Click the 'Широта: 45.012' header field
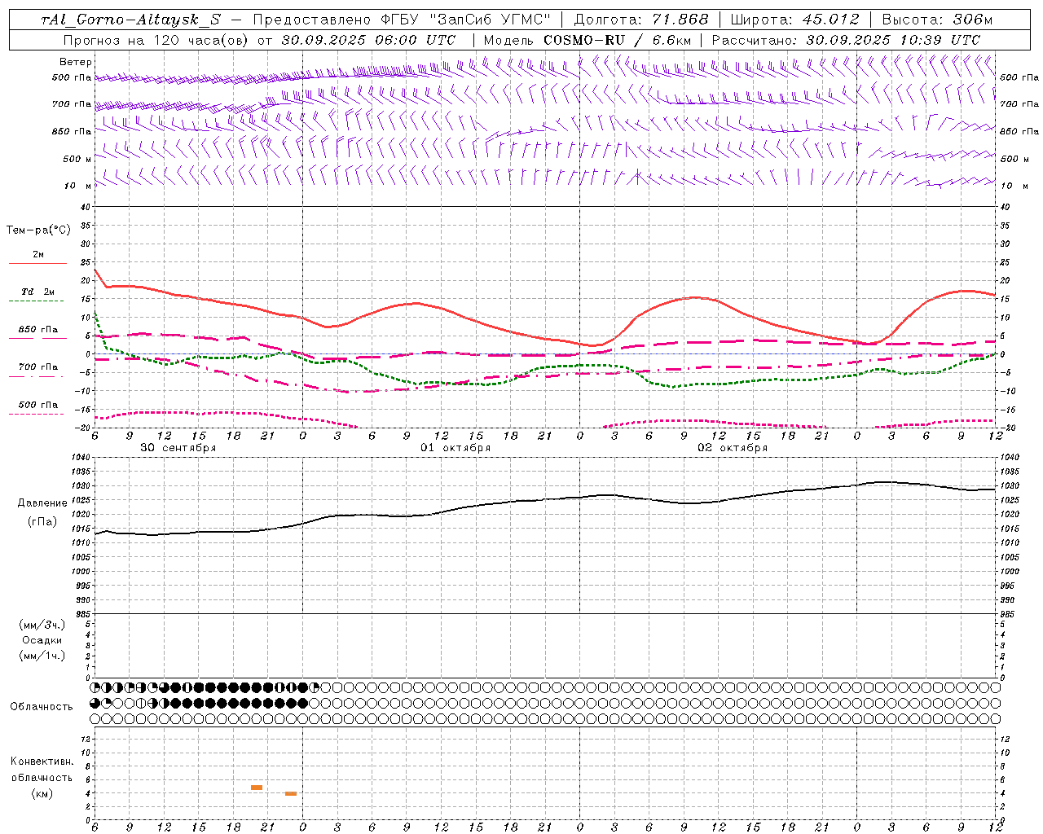 (x=794, y=20)
